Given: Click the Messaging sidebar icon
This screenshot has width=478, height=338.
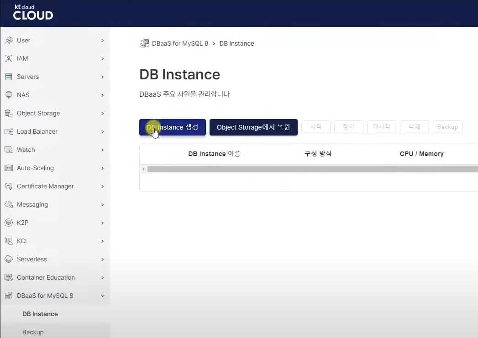Looking at the screenshot, I should [x=9, y=205].
